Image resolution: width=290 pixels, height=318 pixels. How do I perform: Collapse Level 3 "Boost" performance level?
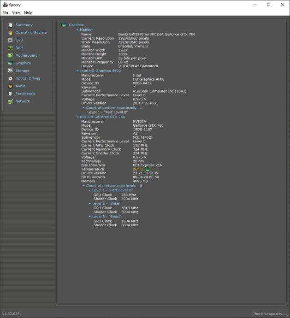pyautogui.click(x=89, y=217)
